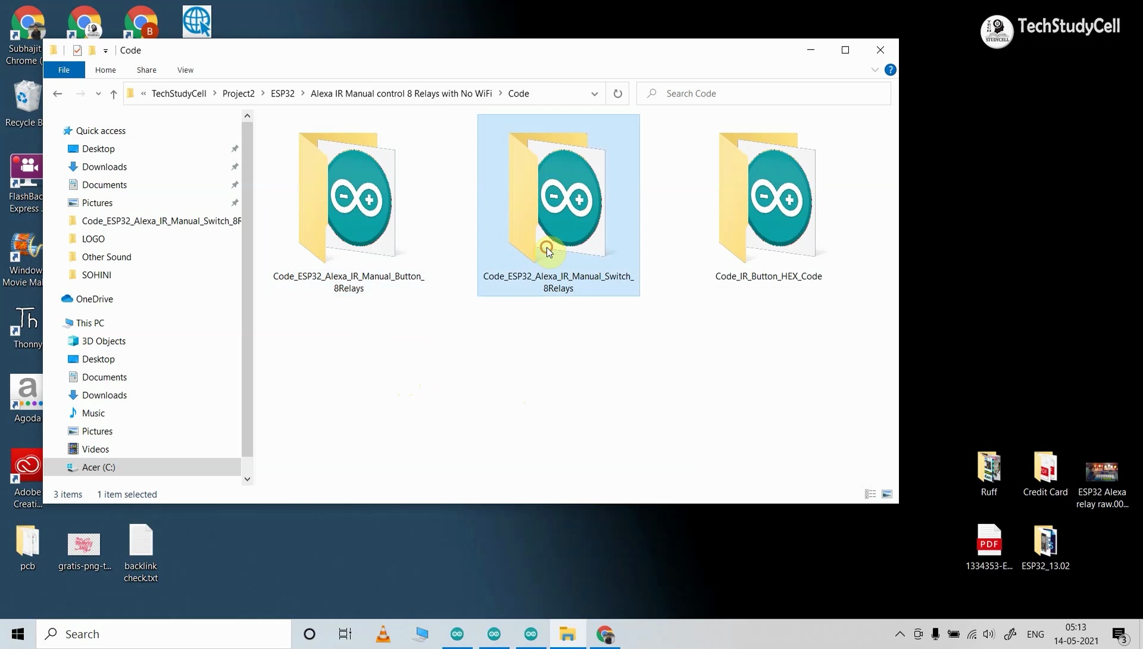
Task: Go up one folder level
Action: coord(113,93)
